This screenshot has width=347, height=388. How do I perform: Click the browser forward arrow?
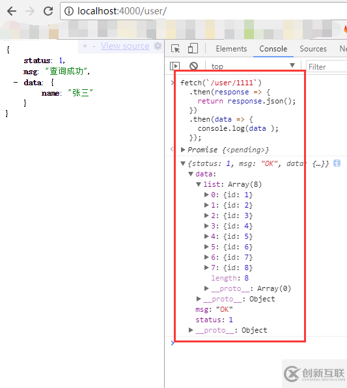point(30,11)
